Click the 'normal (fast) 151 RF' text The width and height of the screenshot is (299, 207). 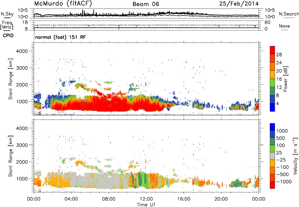(61, 37)
